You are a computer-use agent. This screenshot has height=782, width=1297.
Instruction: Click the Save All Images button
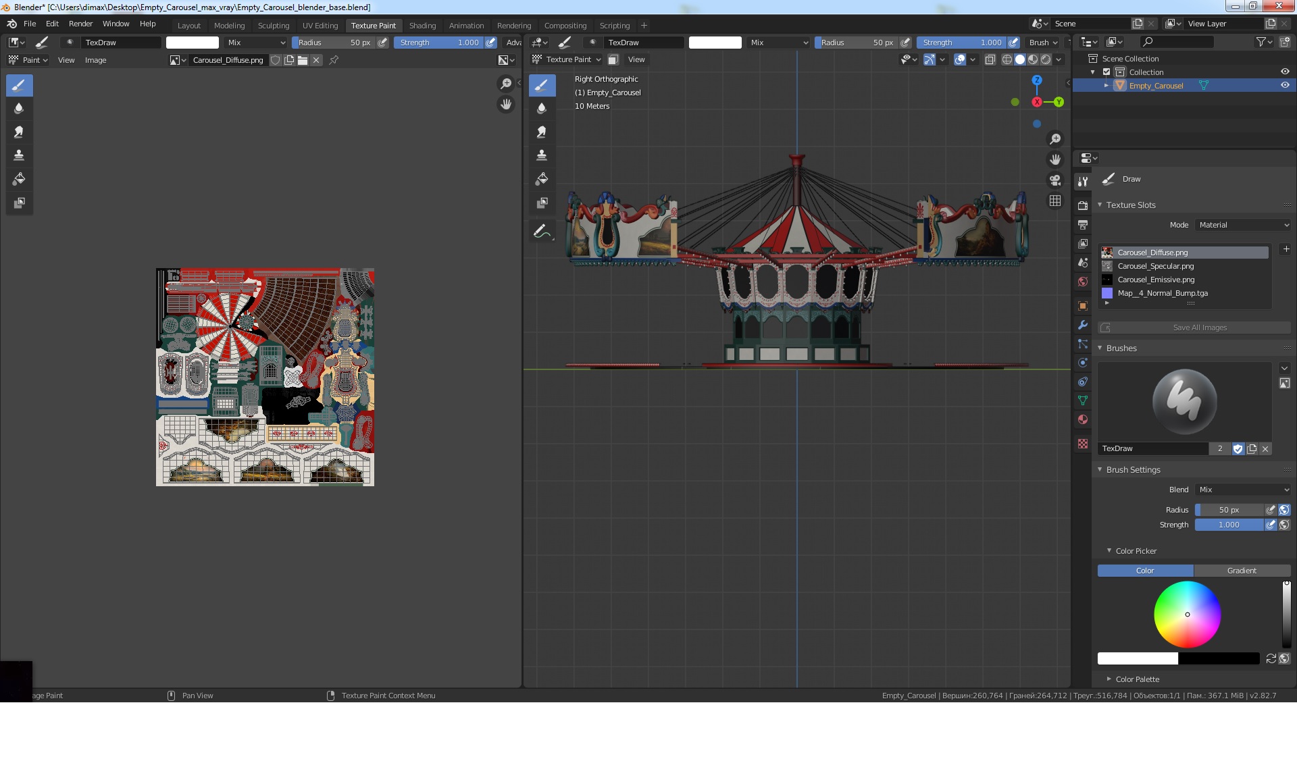point(1194,328)
